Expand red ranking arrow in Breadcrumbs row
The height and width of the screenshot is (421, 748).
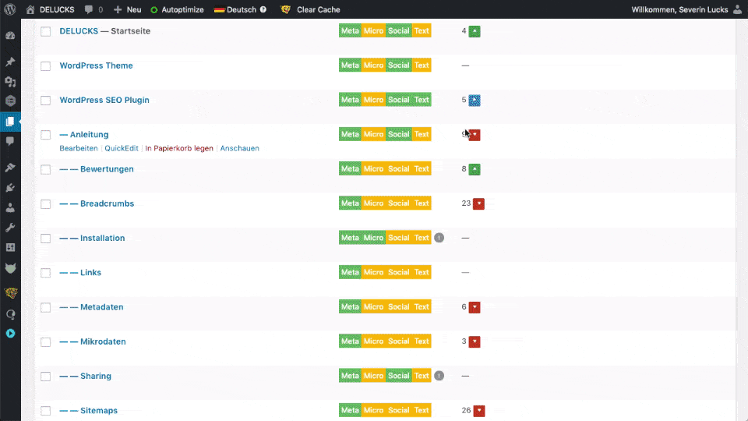pyautogui.click(x=478, y=203)
